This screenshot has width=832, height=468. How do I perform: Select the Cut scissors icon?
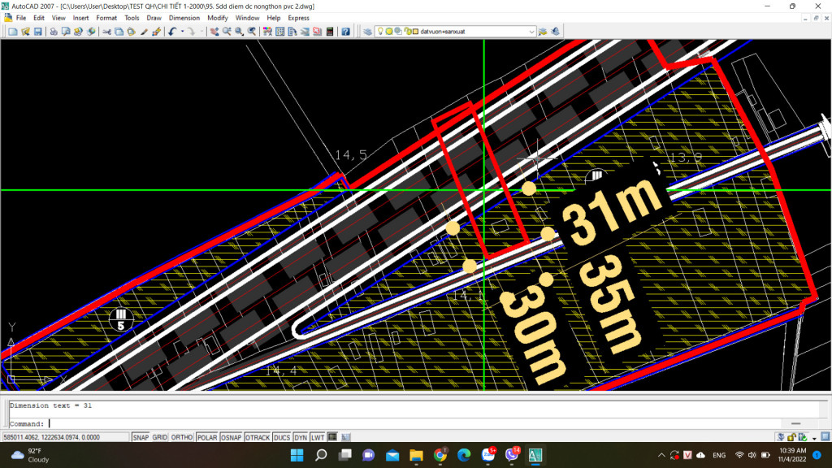(x=106, y=32)
